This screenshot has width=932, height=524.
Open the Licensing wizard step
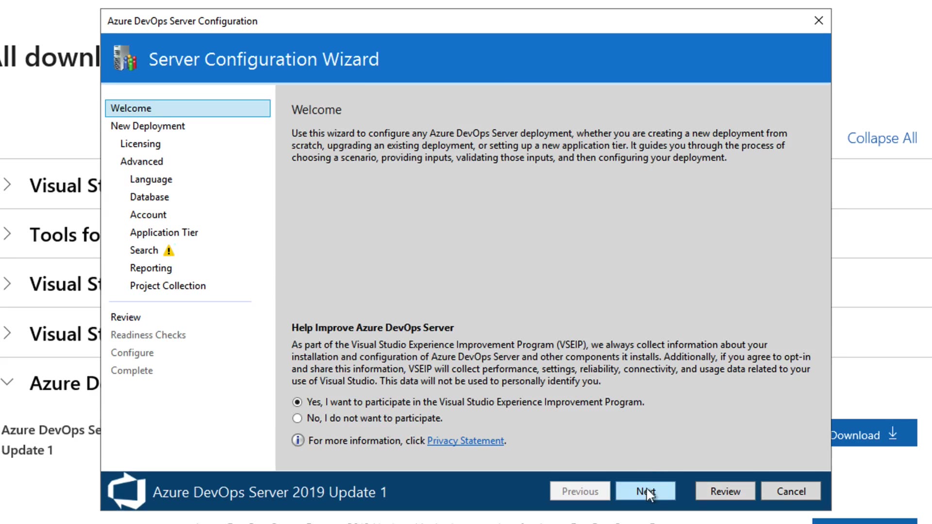coord(140,144)
